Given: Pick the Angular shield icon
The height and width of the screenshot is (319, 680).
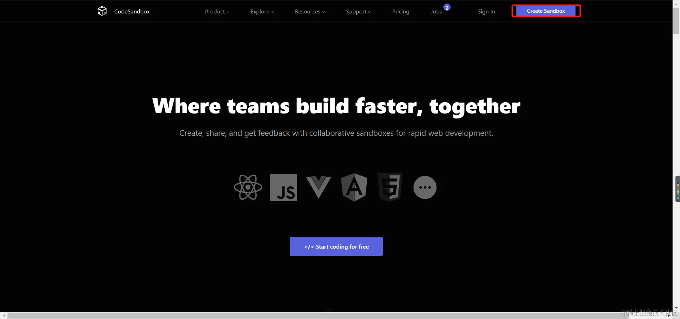Looking at the screenshot, I should 354,187.
